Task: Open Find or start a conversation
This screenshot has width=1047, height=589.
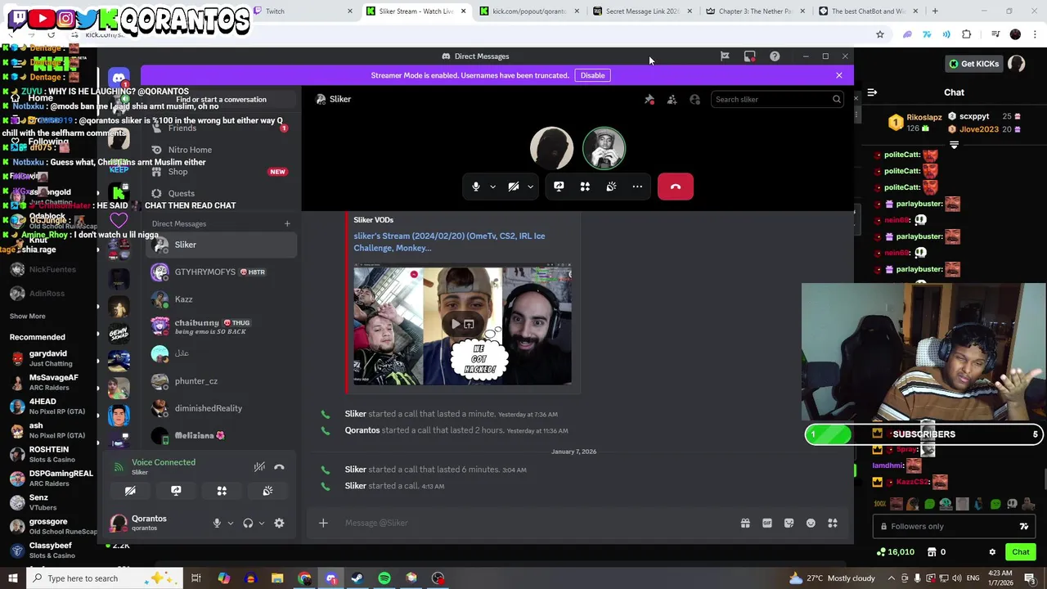Action: pos(221,99)
